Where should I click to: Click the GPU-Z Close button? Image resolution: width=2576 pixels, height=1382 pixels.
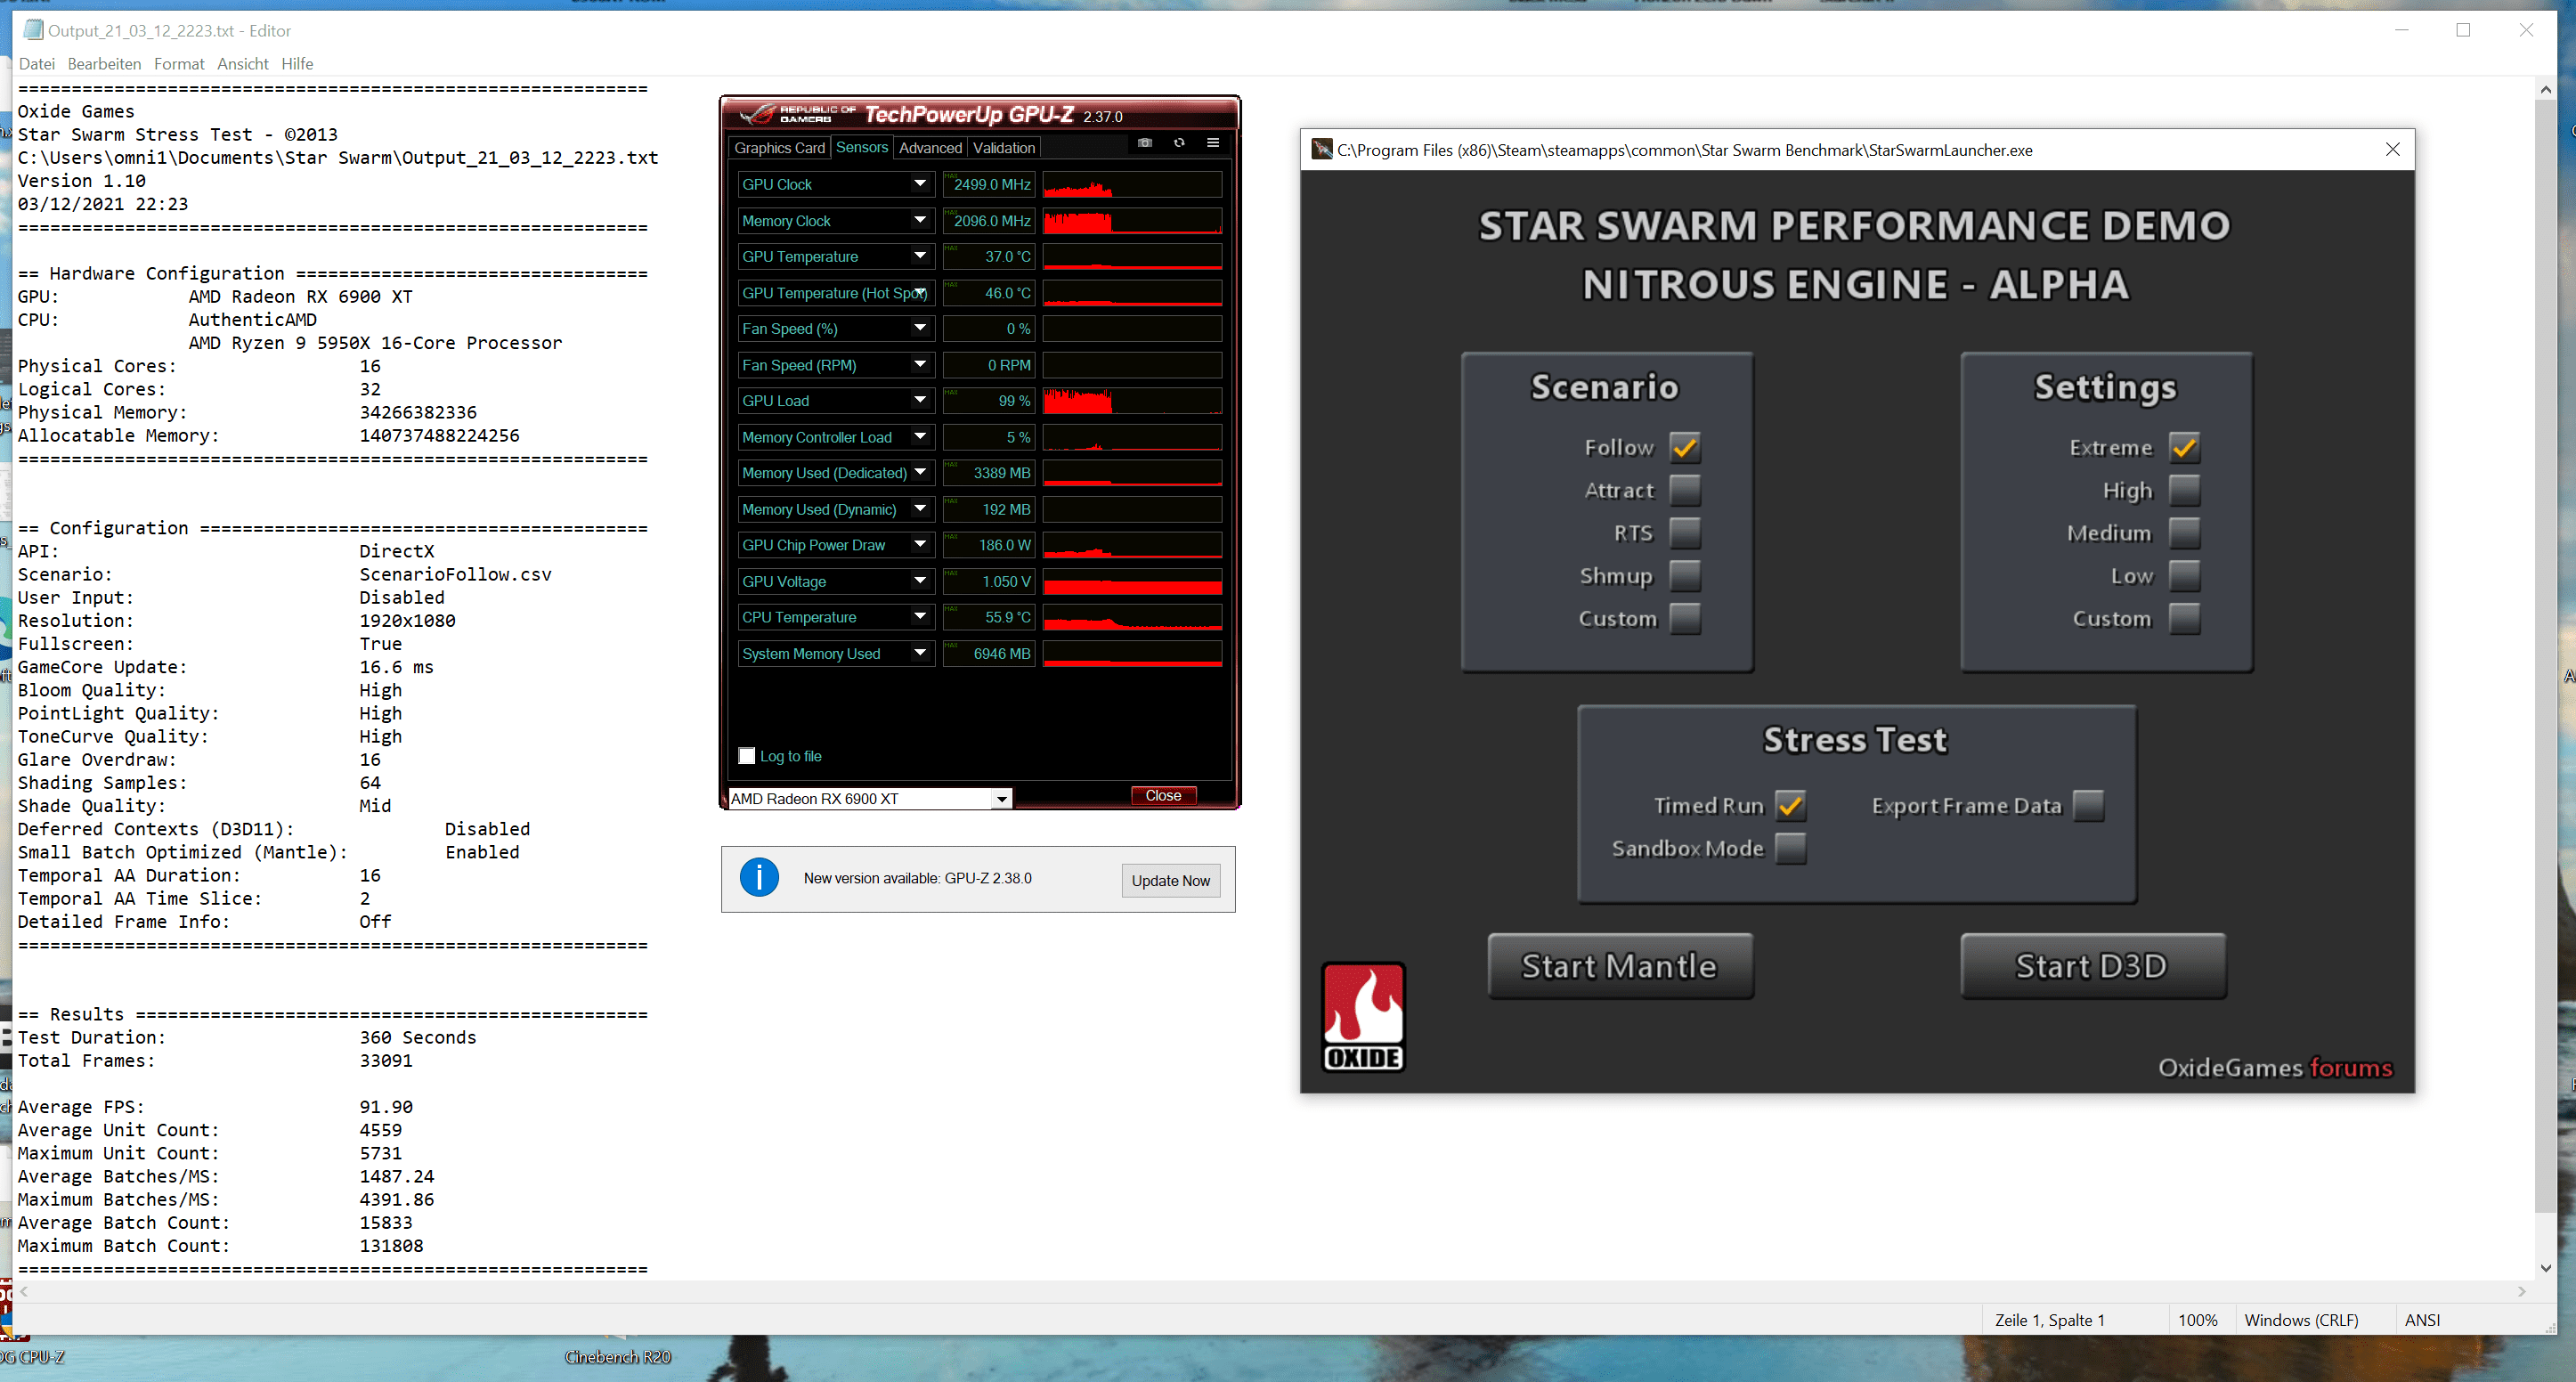1163,796
